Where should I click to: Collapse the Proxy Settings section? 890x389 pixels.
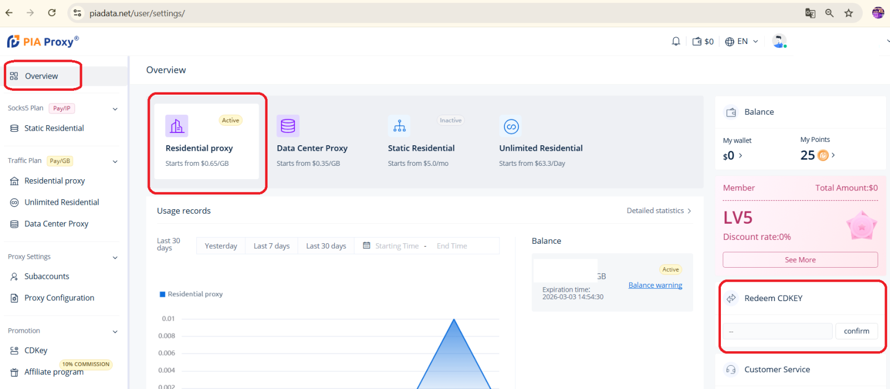point(115,258)
